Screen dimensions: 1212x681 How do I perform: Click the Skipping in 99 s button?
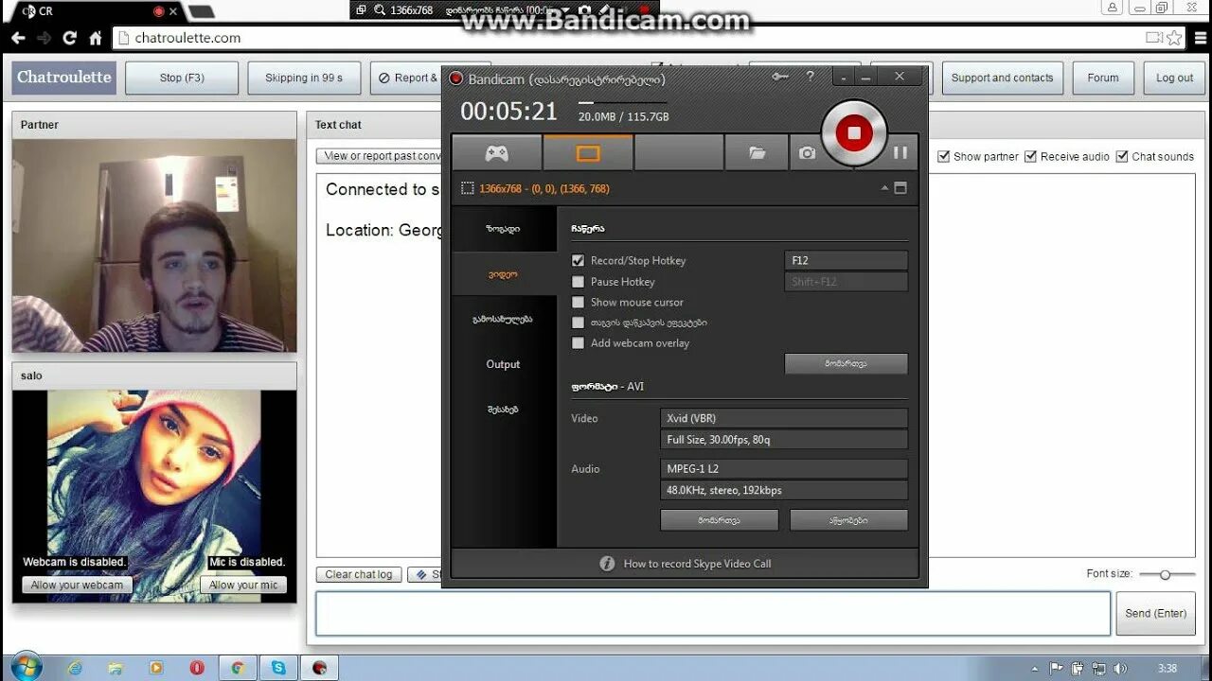pos(304,78)
